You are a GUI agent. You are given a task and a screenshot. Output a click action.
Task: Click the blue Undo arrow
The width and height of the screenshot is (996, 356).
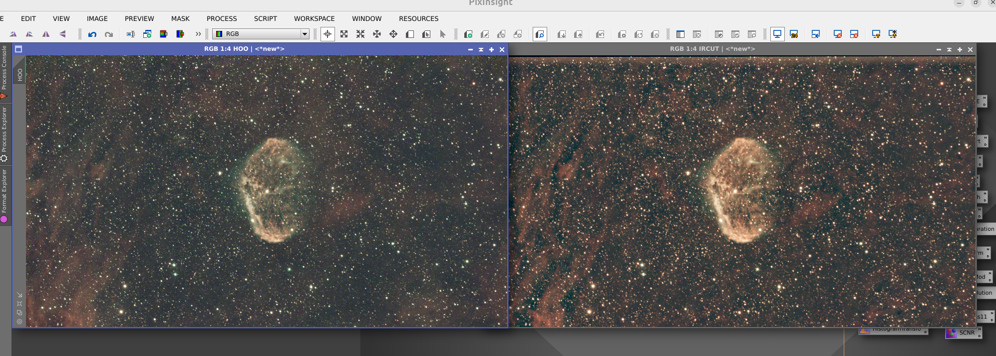pyautogui.click(x=92, y=34)
